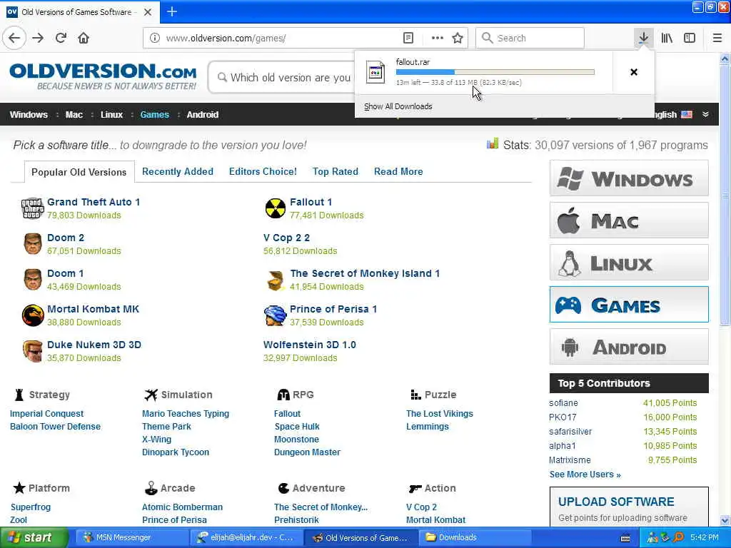Screen dimensions: 731x548
Task: Go back with the browser back arrow
Action: point(14,38)
